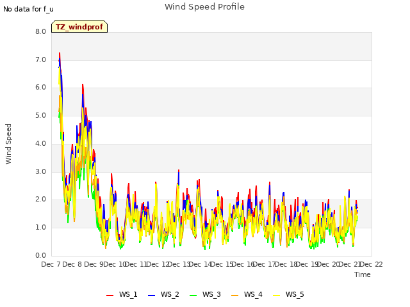Click the TZ_windprof annotation label
Screen dimensions: 410x307
coord(79,27)
